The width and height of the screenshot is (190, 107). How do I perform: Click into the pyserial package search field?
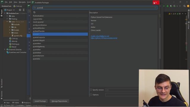(x=95, y=8)
